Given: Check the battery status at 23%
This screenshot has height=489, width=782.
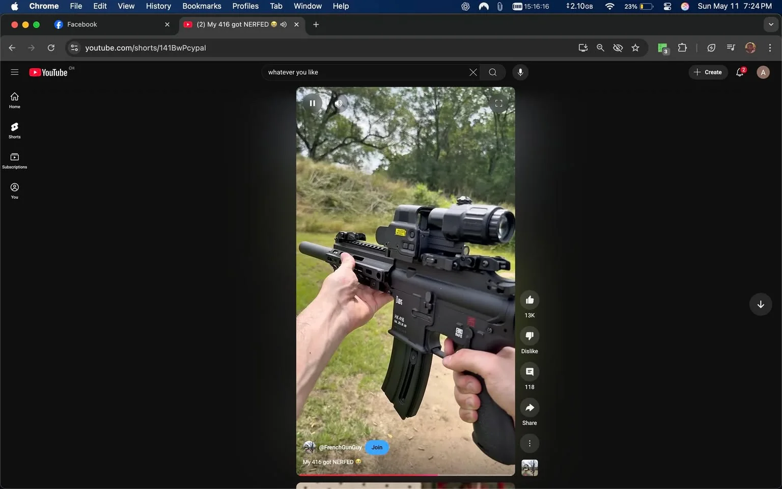Looking at the screenshot, I should [x=639, y=6].
